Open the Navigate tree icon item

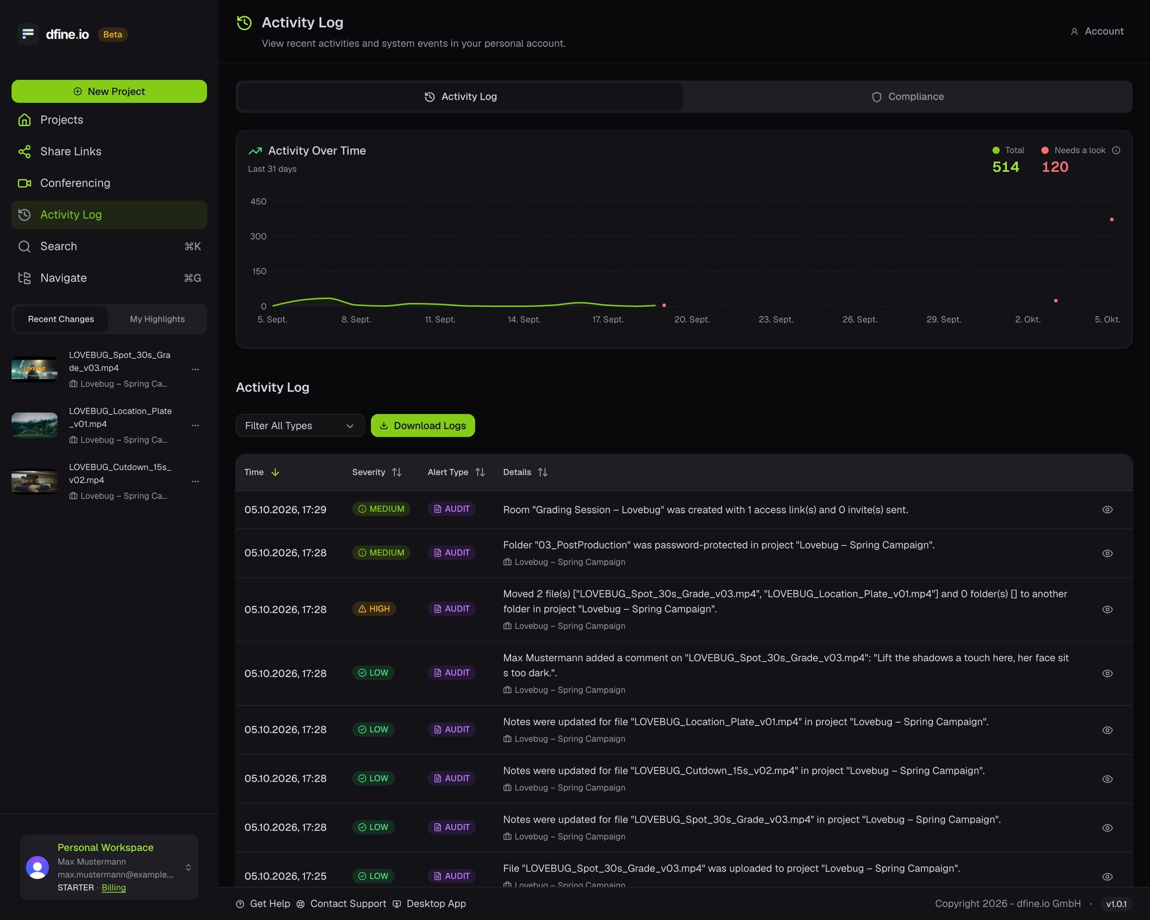(x=24, y=278)
